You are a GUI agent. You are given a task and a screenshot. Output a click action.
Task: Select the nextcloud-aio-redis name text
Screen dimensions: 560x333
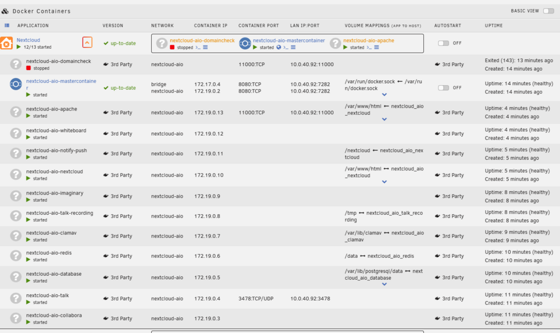tap(49, 252)
